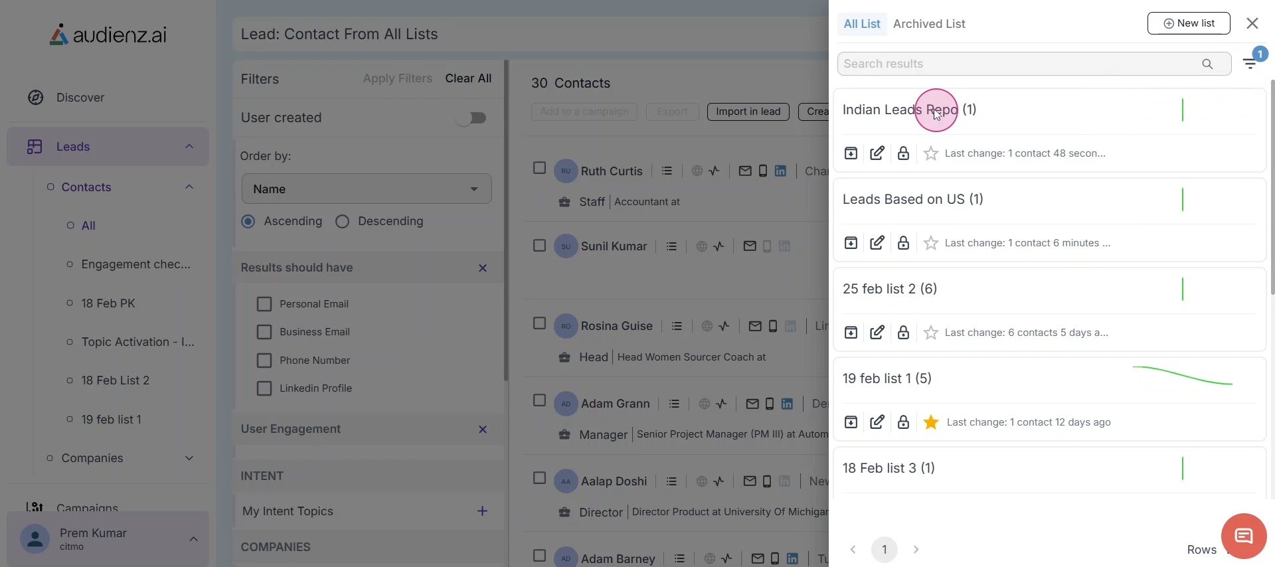Image resolution: width=1275 pixels, height=567 pixels.
Task: Check the Phone Number filter
Action: (264, 361)
